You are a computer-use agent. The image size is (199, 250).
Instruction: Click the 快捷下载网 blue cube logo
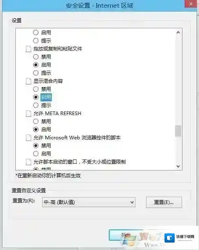point(169,238)
